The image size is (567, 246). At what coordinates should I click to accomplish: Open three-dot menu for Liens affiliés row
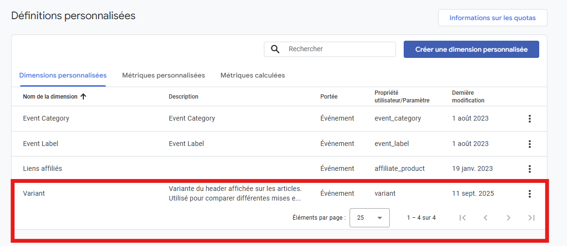click(529, 168)
